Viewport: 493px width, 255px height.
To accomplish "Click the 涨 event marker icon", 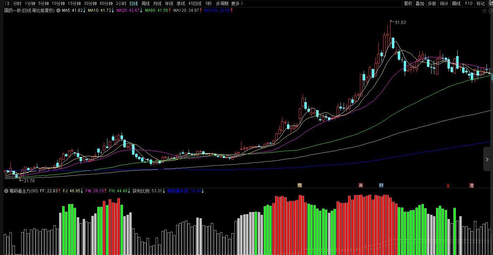I will (x=361, y=185).
